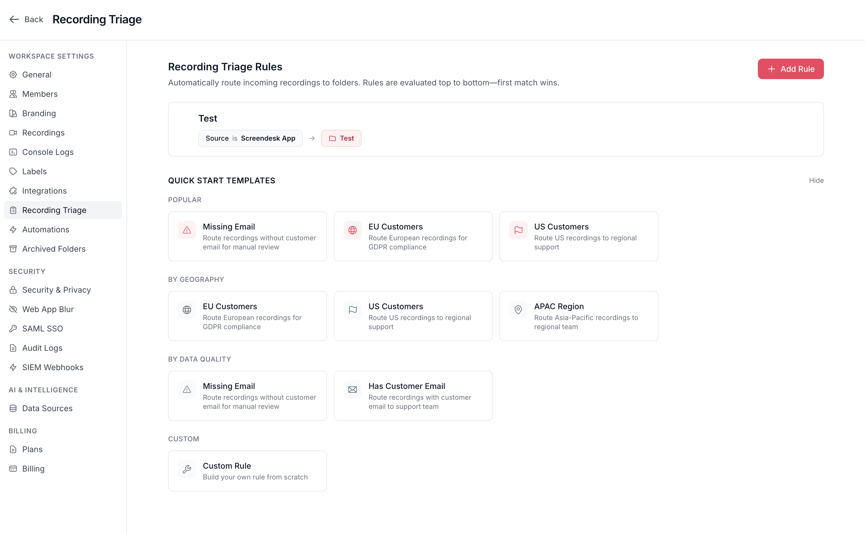The width and height of the screenshot is (865, 533).
Task: Click the Web App Blur eye icon
Action: coord(13,309)
